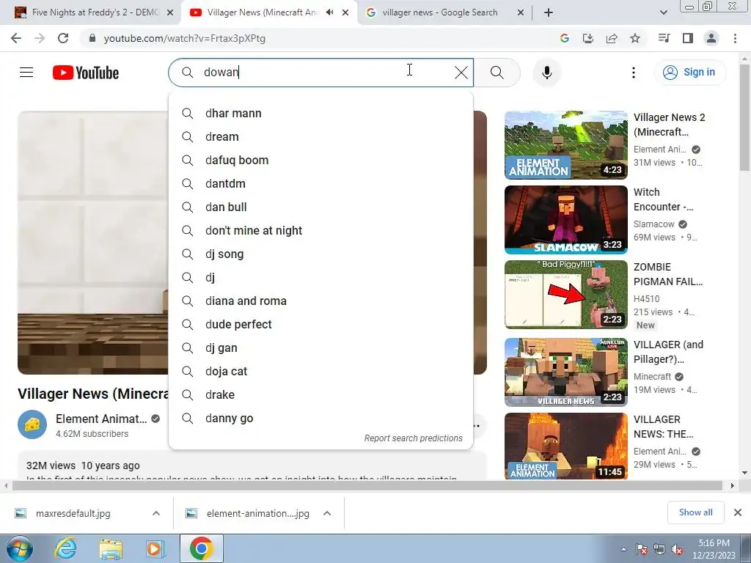Screen dimensions: 751x563
Task: Select the 'dhar mann' suggestion
Action: [321, 114]
